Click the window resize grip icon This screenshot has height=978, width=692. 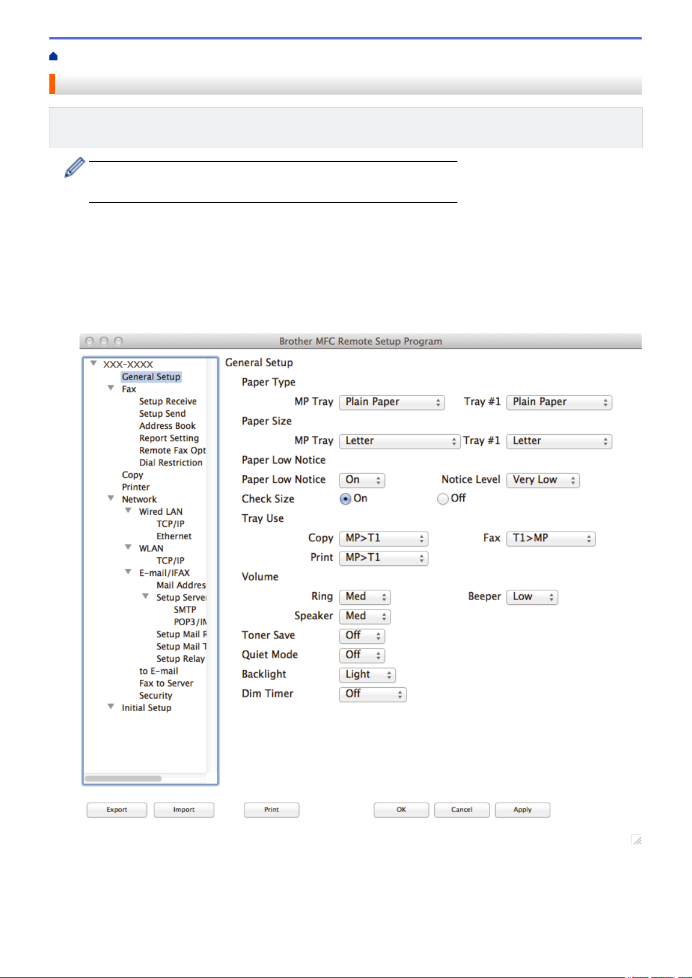click(637, 840)
